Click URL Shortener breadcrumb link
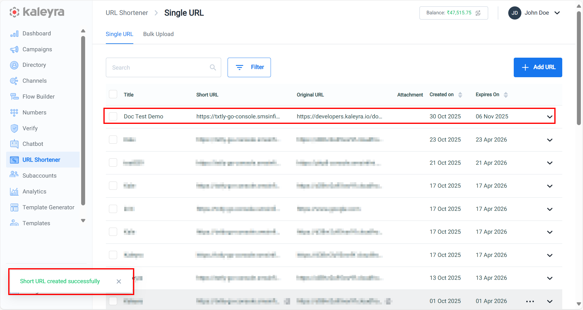Viewport: 583px width, 310px height. coord(127,13)
